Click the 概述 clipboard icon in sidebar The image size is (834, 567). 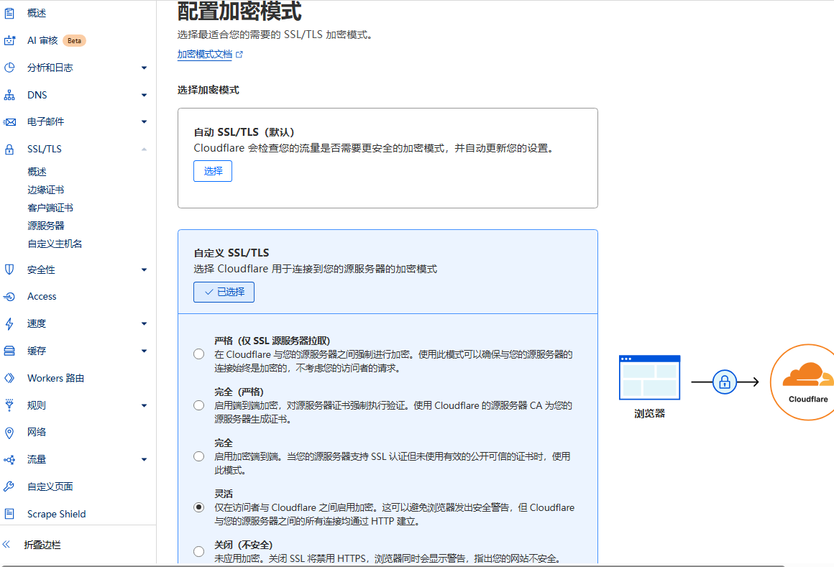coord(9,13)
